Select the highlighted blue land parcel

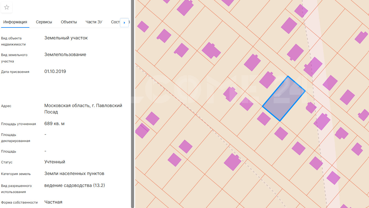pos(284,98)
